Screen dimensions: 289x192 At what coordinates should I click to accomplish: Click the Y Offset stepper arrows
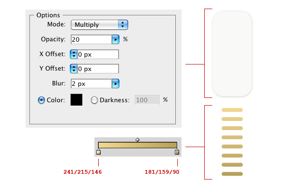(x=74, y=69)
